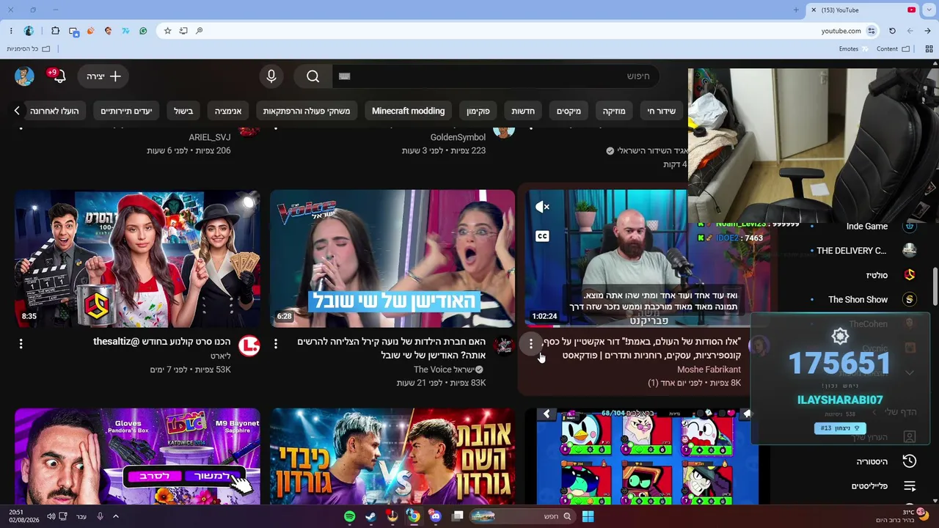Open the Chrome three-dot menu
This screenshot has width=939, height=528.
(x=11, y=31)
